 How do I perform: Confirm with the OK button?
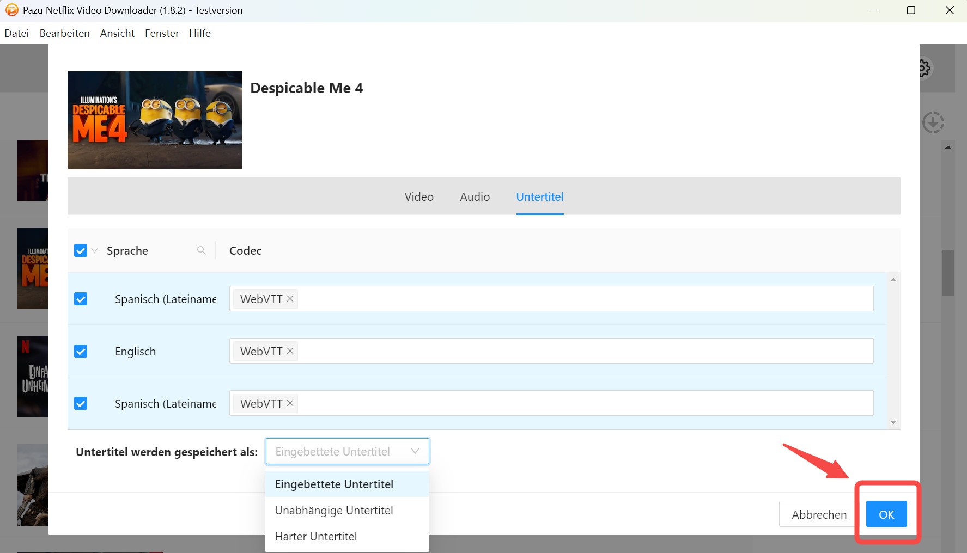(x=886, y=514)
